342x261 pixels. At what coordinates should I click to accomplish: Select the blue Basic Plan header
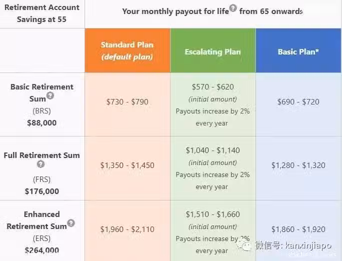tap(298, 50)
